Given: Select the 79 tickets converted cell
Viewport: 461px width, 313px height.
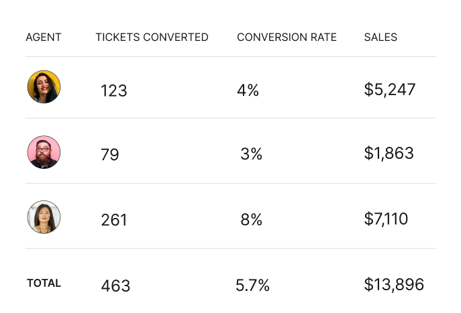Looking at the screenshot, I should point(110,155).
